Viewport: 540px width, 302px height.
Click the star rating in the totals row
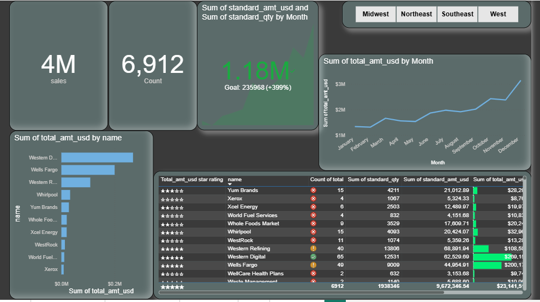172,287
